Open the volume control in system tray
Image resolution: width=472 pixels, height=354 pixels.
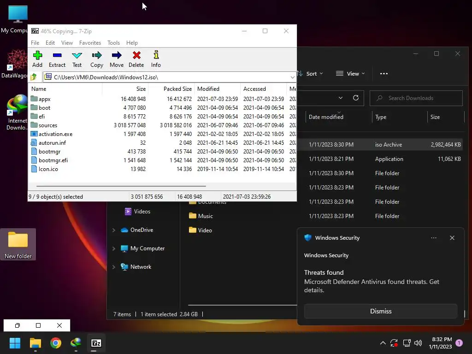(418, 343)
